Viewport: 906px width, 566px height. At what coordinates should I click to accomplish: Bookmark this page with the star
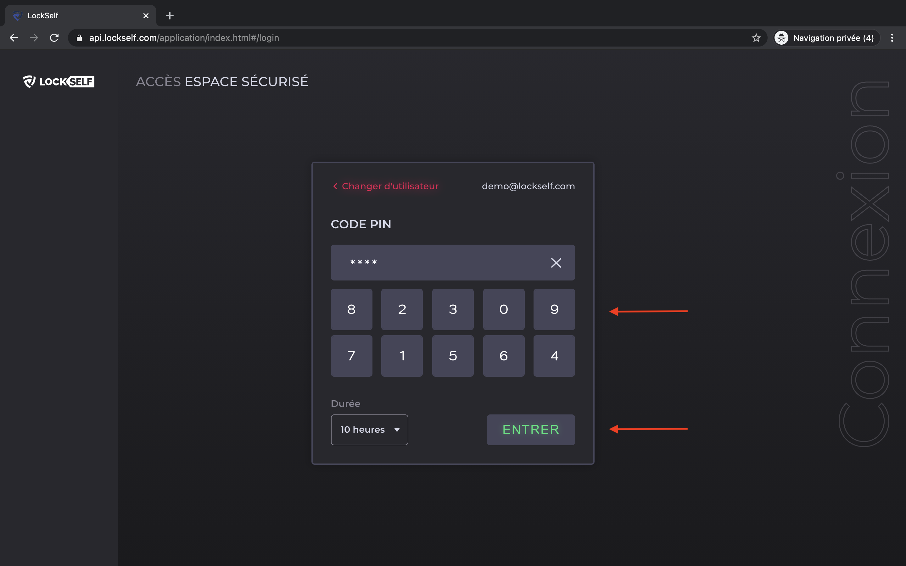(756, 38)
